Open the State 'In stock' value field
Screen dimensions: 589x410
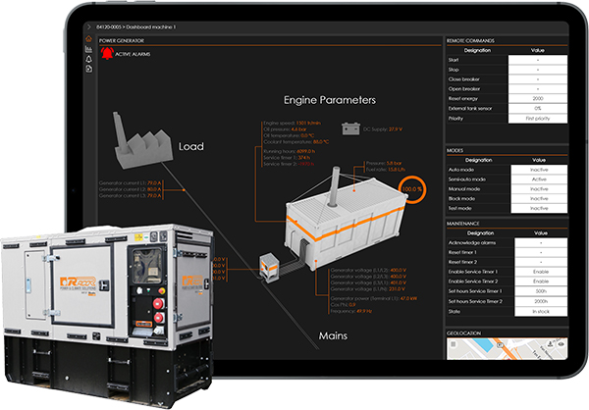pos(541,311)
